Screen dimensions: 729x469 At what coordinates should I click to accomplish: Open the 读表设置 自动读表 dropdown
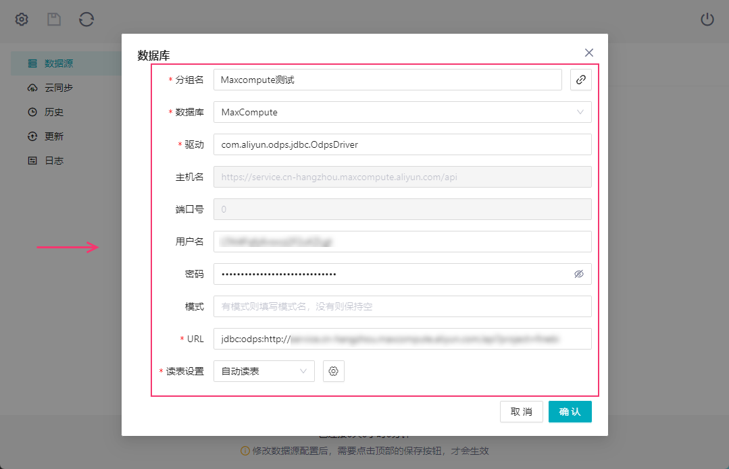tap(264, 371)
